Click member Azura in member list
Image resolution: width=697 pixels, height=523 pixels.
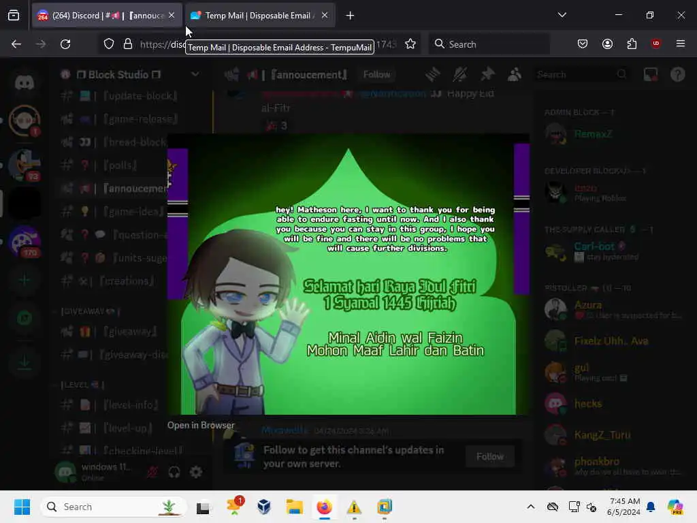coord(613,310)
